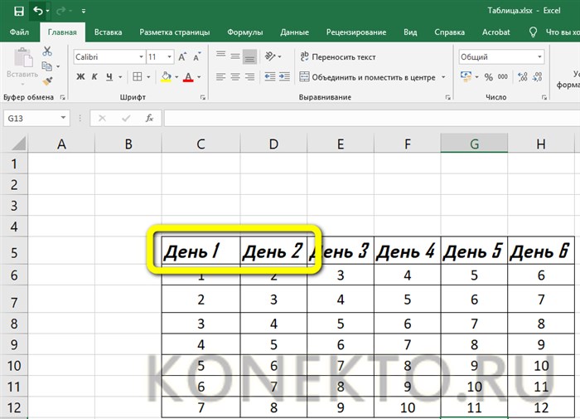Apply accounting number format icon
580x419 pixels.
coord(466,76)
